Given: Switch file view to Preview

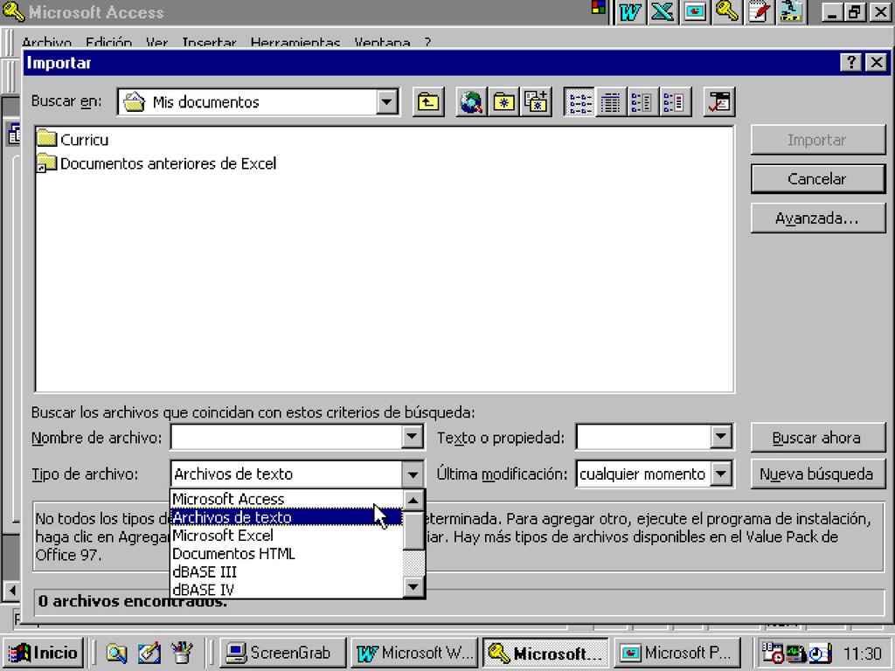Looking at the screenshot, I should (x=675, y=102).
